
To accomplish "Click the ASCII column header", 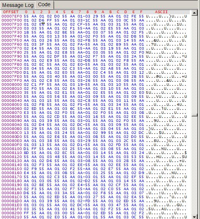I will click(161, 12).
